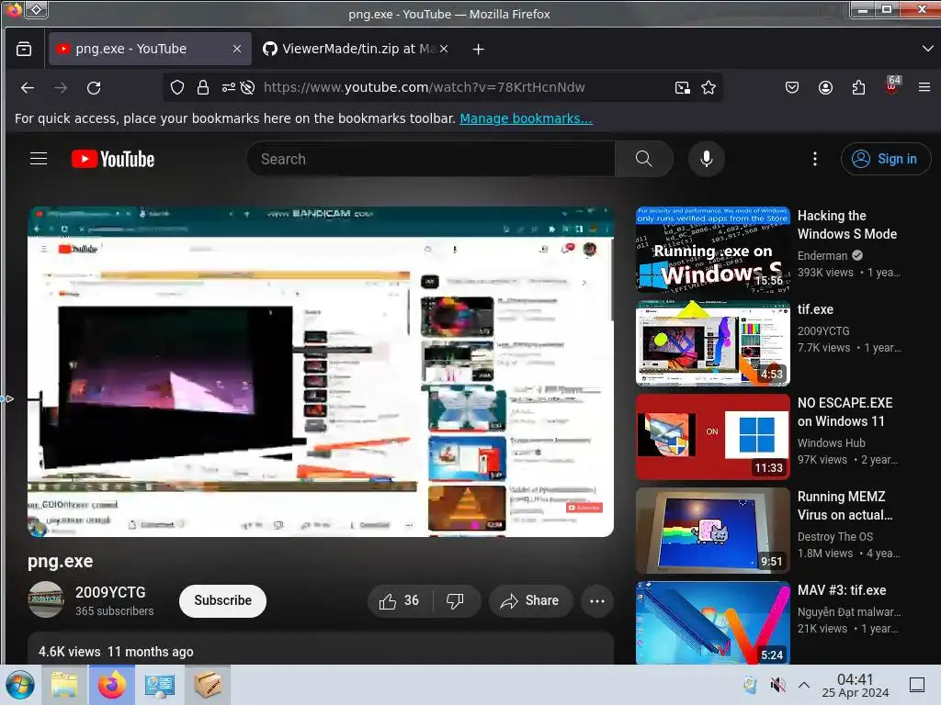Image resolution: width=941 pixels, height=705 pixels.
Task: Open NO ESCAPE.EXE on Windows 11 title
Action: (x=845, y=412)
